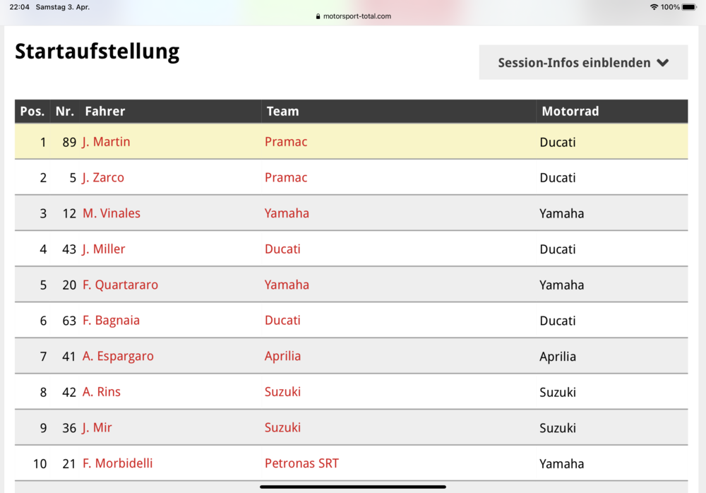Viewport: 706px width, 493px height.
Task: Tap the home indicator bar at bottom
Action: pyautogui.click(x=353, y=487)
